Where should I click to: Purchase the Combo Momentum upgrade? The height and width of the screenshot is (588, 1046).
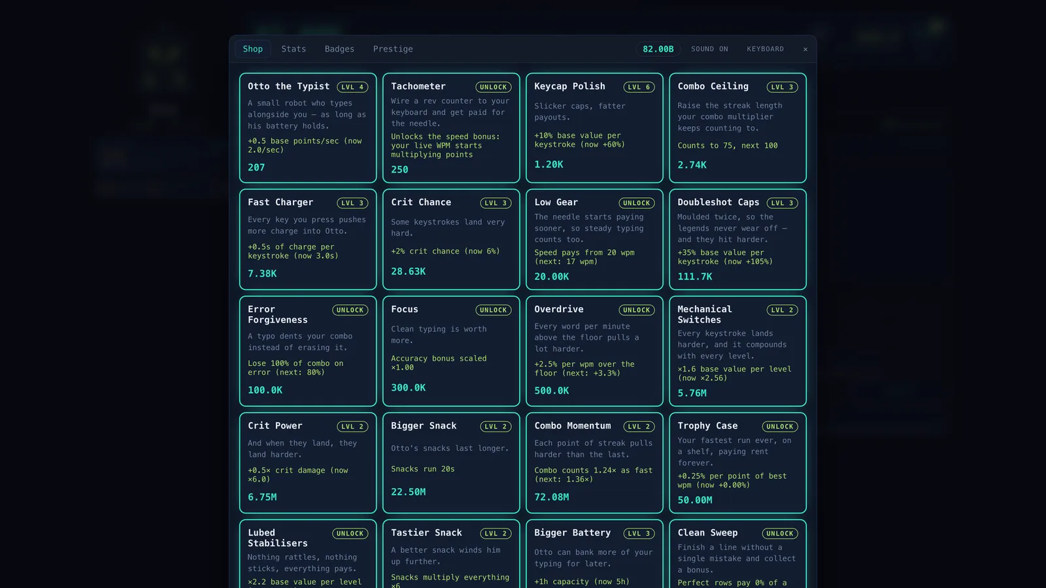click(x=594, y=463)
